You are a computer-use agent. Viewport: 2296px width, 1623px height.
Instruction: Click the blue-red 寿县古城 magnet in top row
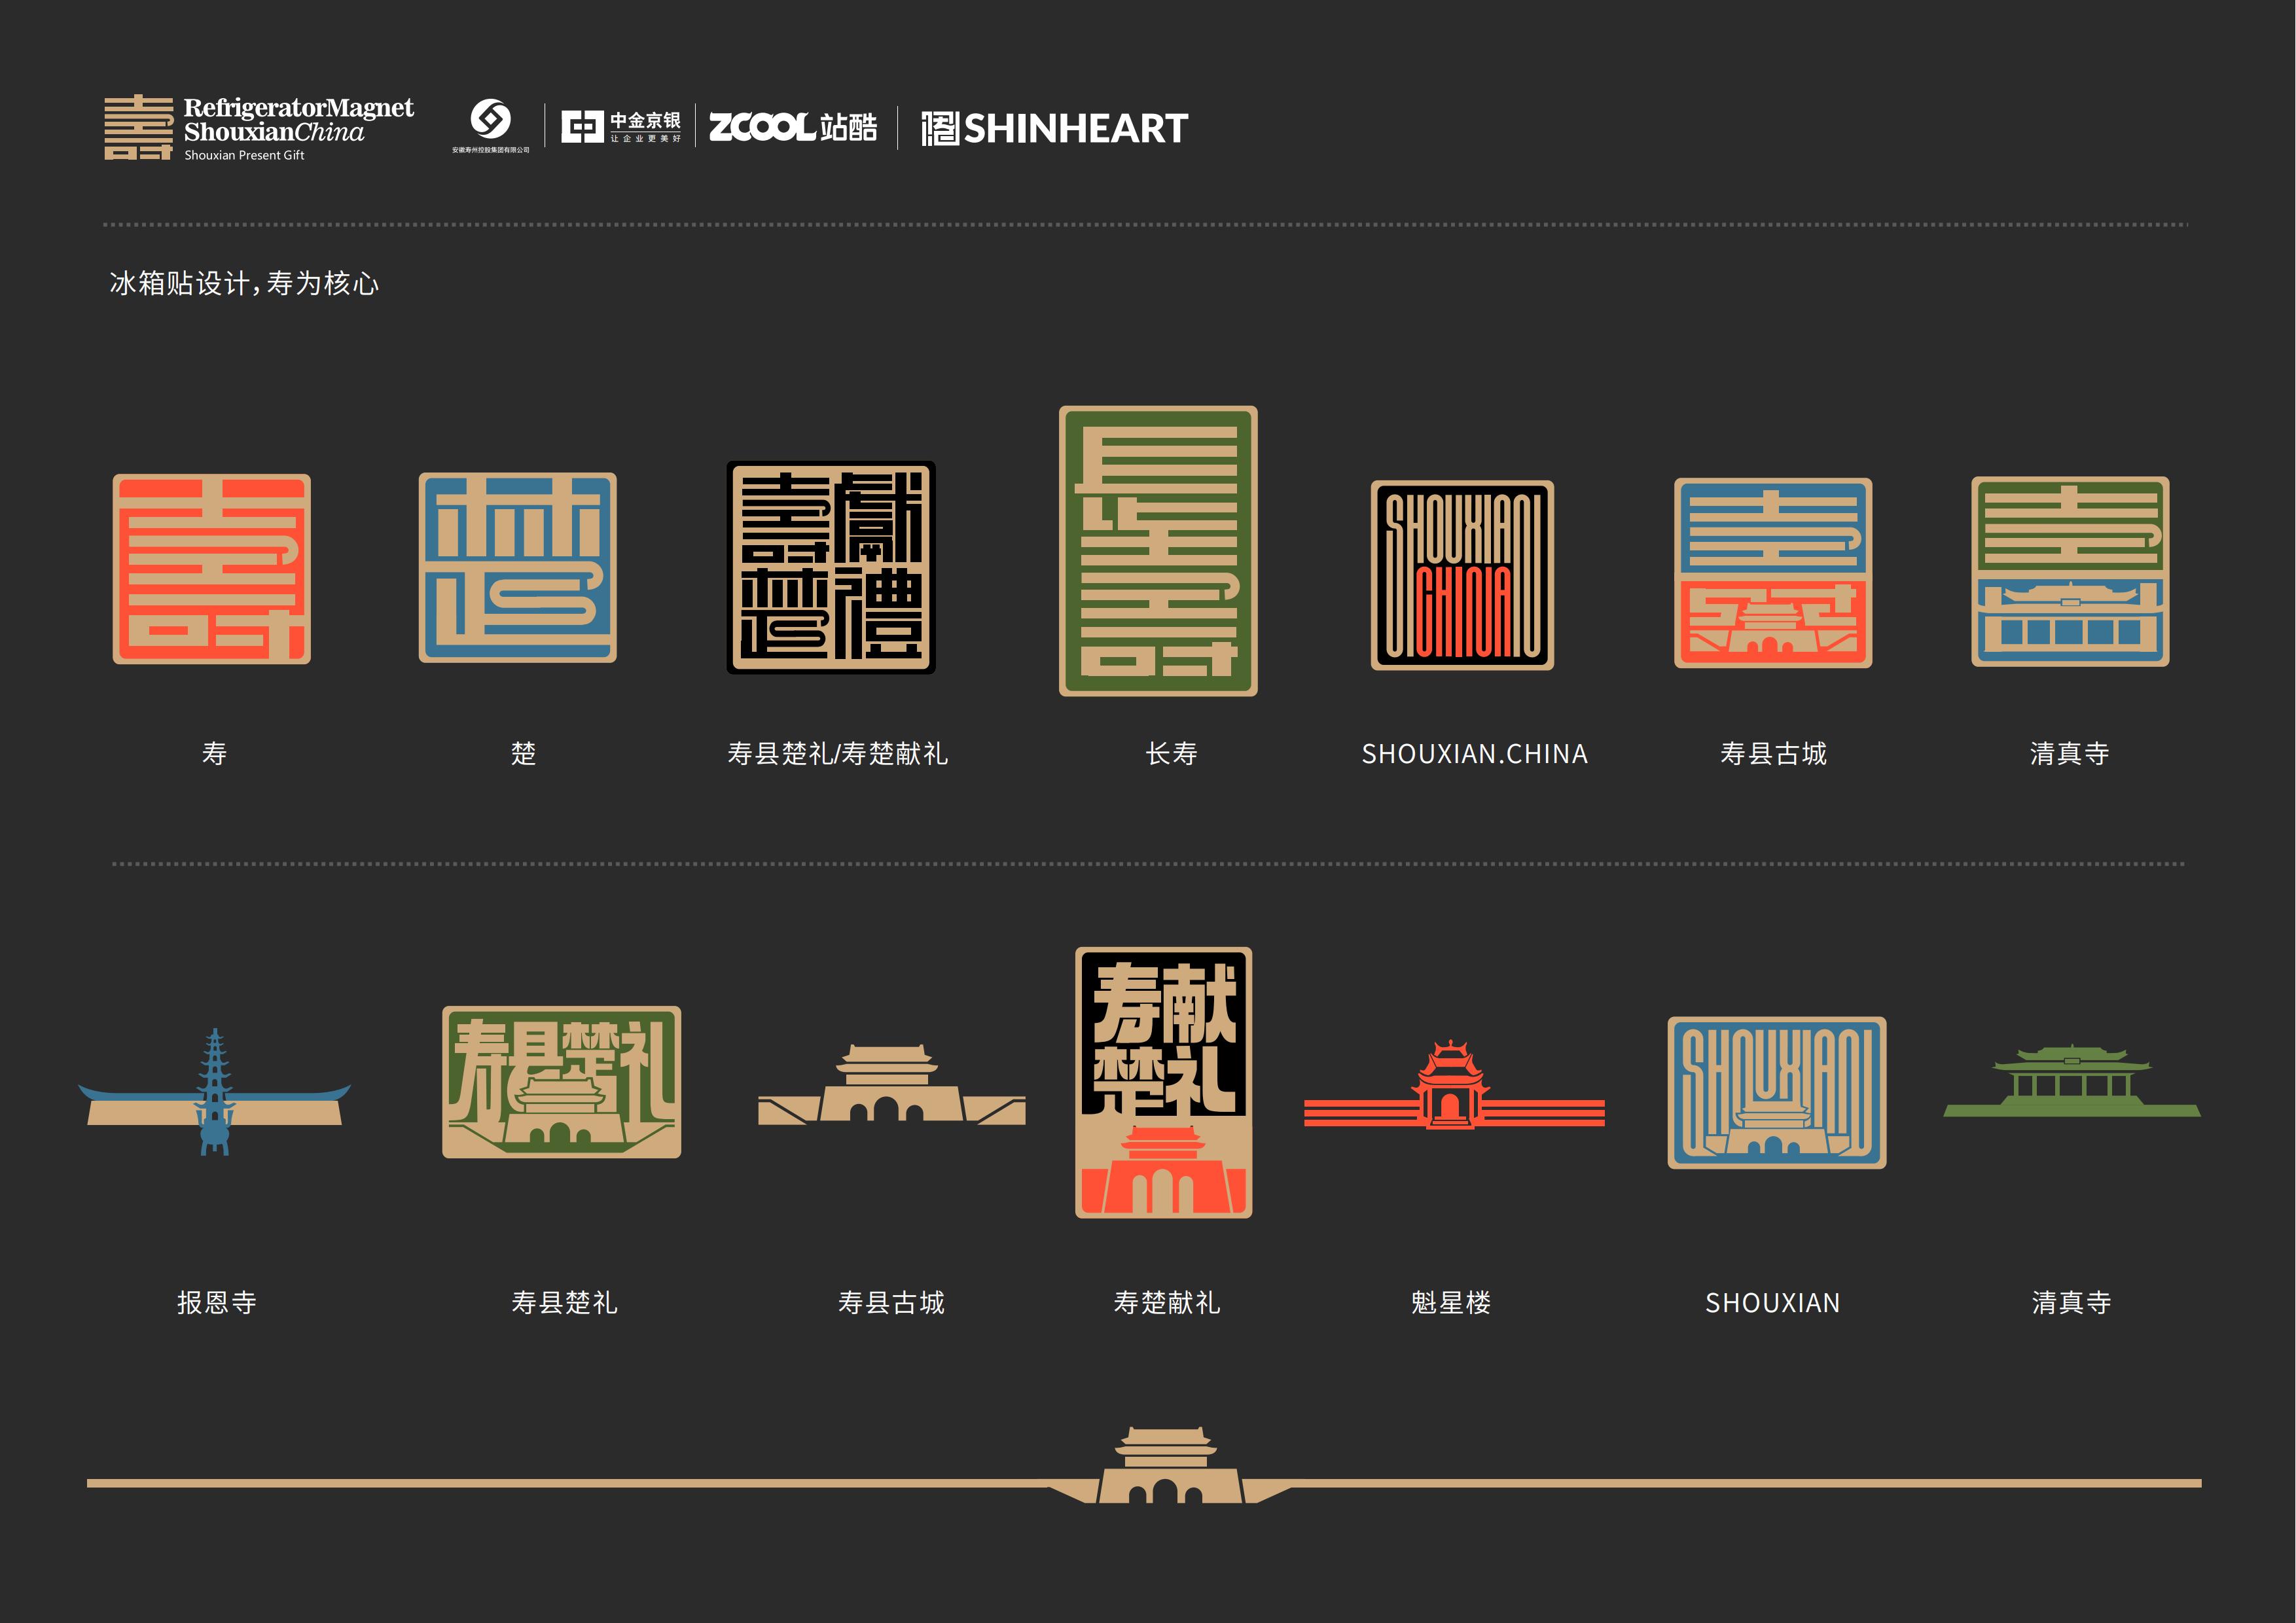coord(1772,573)
